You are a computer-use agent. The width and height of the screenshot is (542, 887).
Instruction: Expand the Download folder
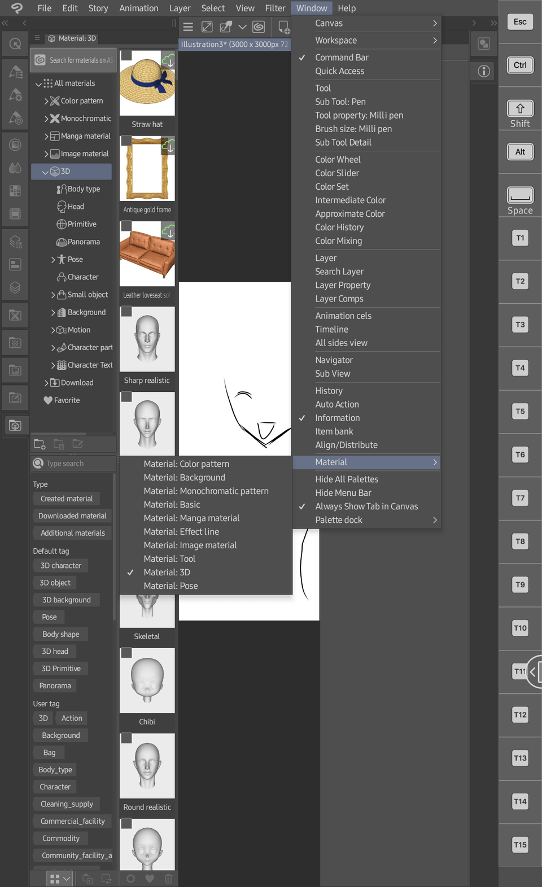tap(46, 383)
